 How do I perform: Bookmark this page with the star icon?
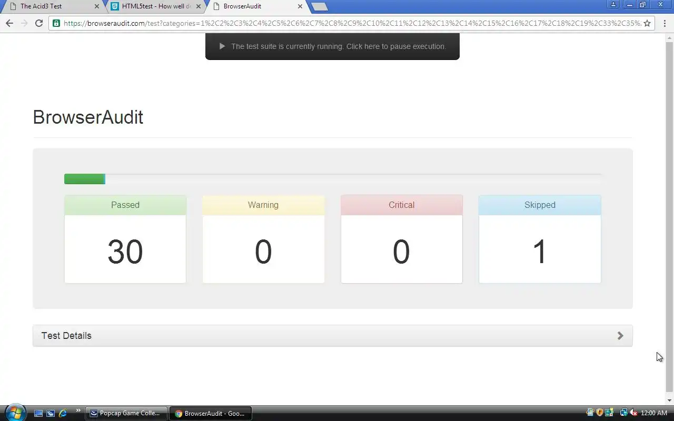click(647, 23)
